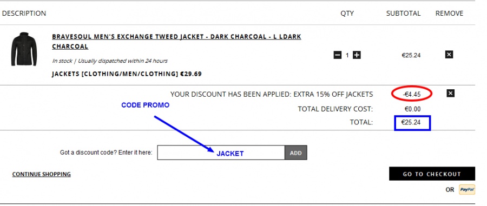Open the jacket product thumbnail
Viewport: 487px width, 206px height.
click(x=24, y=49)
